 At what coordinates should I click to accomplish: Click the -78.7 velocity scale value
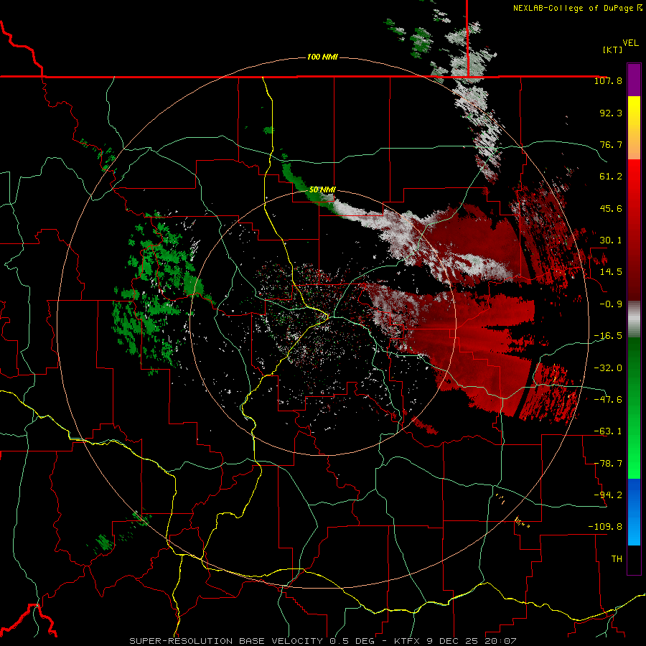click(608, 464)
